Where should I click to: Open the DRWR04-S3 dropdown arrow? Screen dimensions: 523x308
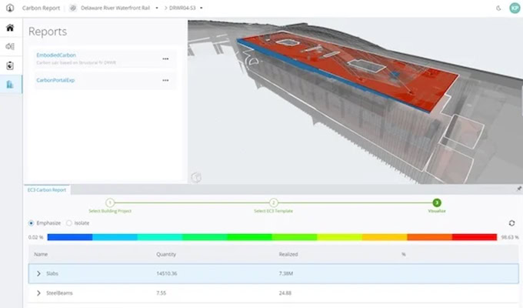pos(202,8)
